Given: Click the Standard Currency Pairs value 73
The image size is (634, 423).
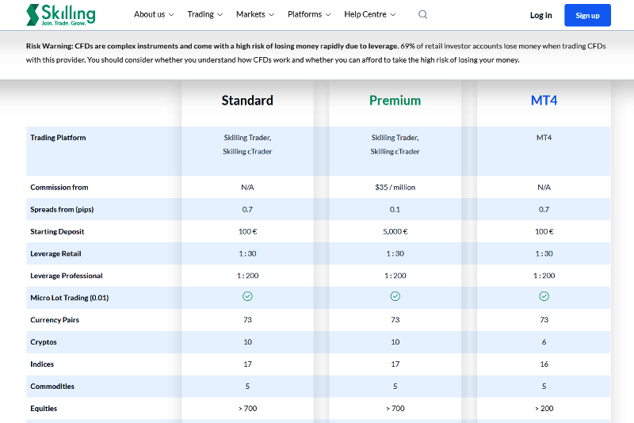Looking at the screenshot, I should tap(247, 320).
